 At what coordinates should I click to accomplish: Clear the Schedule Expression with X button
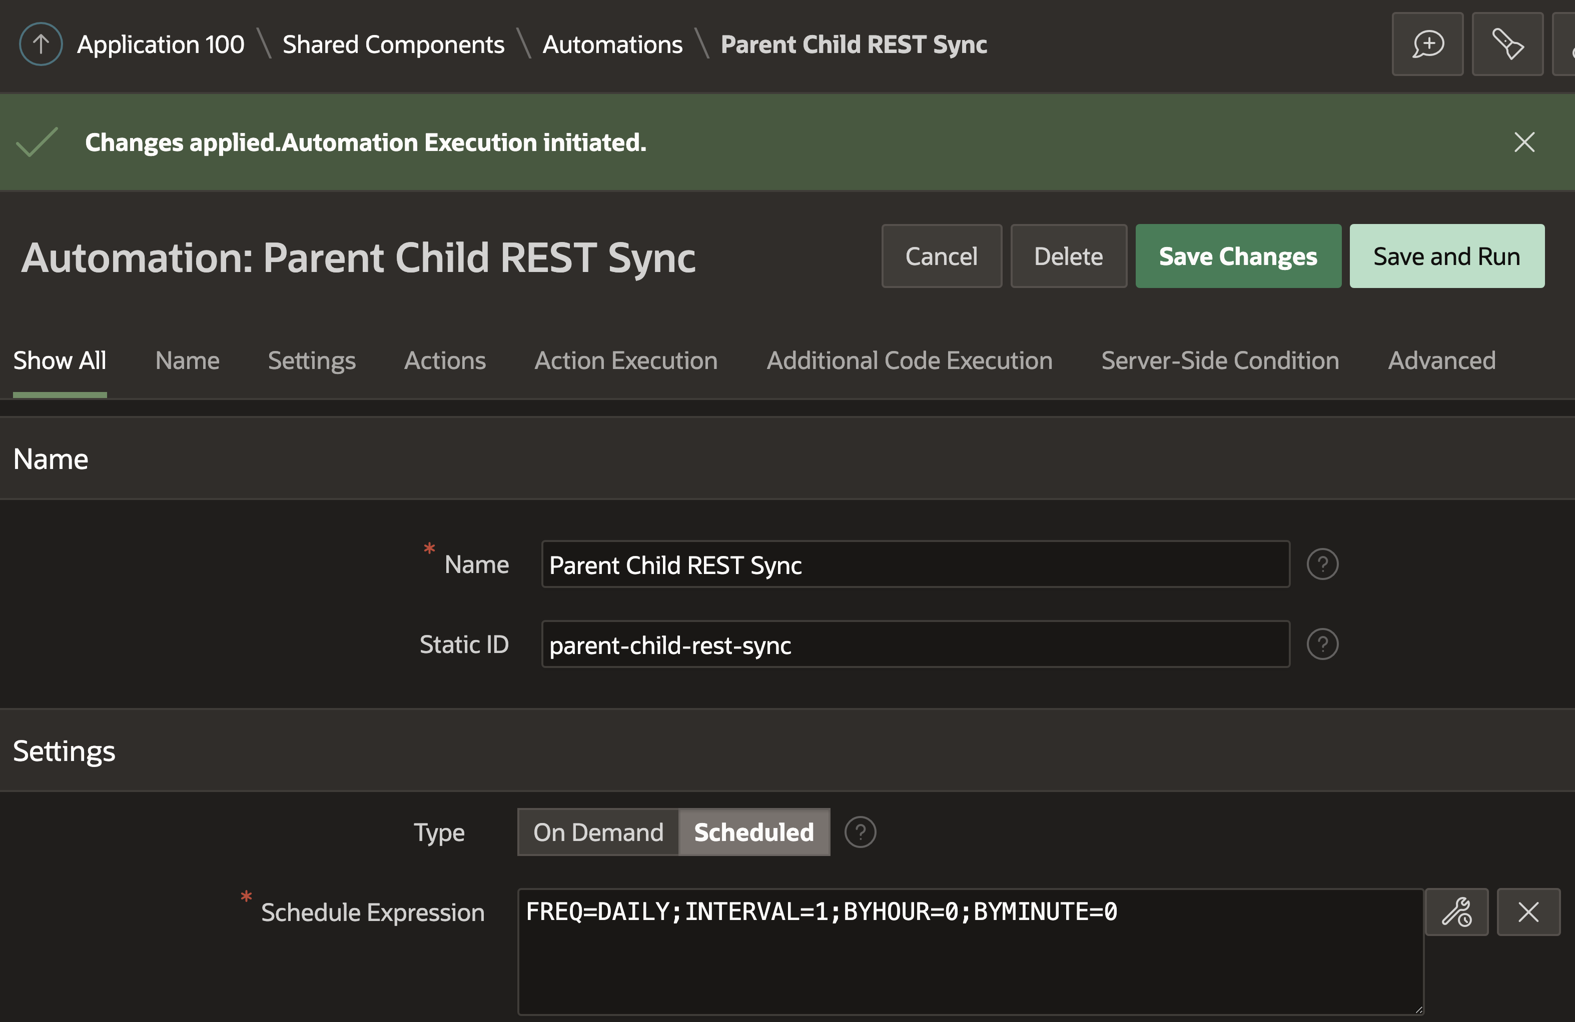point(1527,912)
